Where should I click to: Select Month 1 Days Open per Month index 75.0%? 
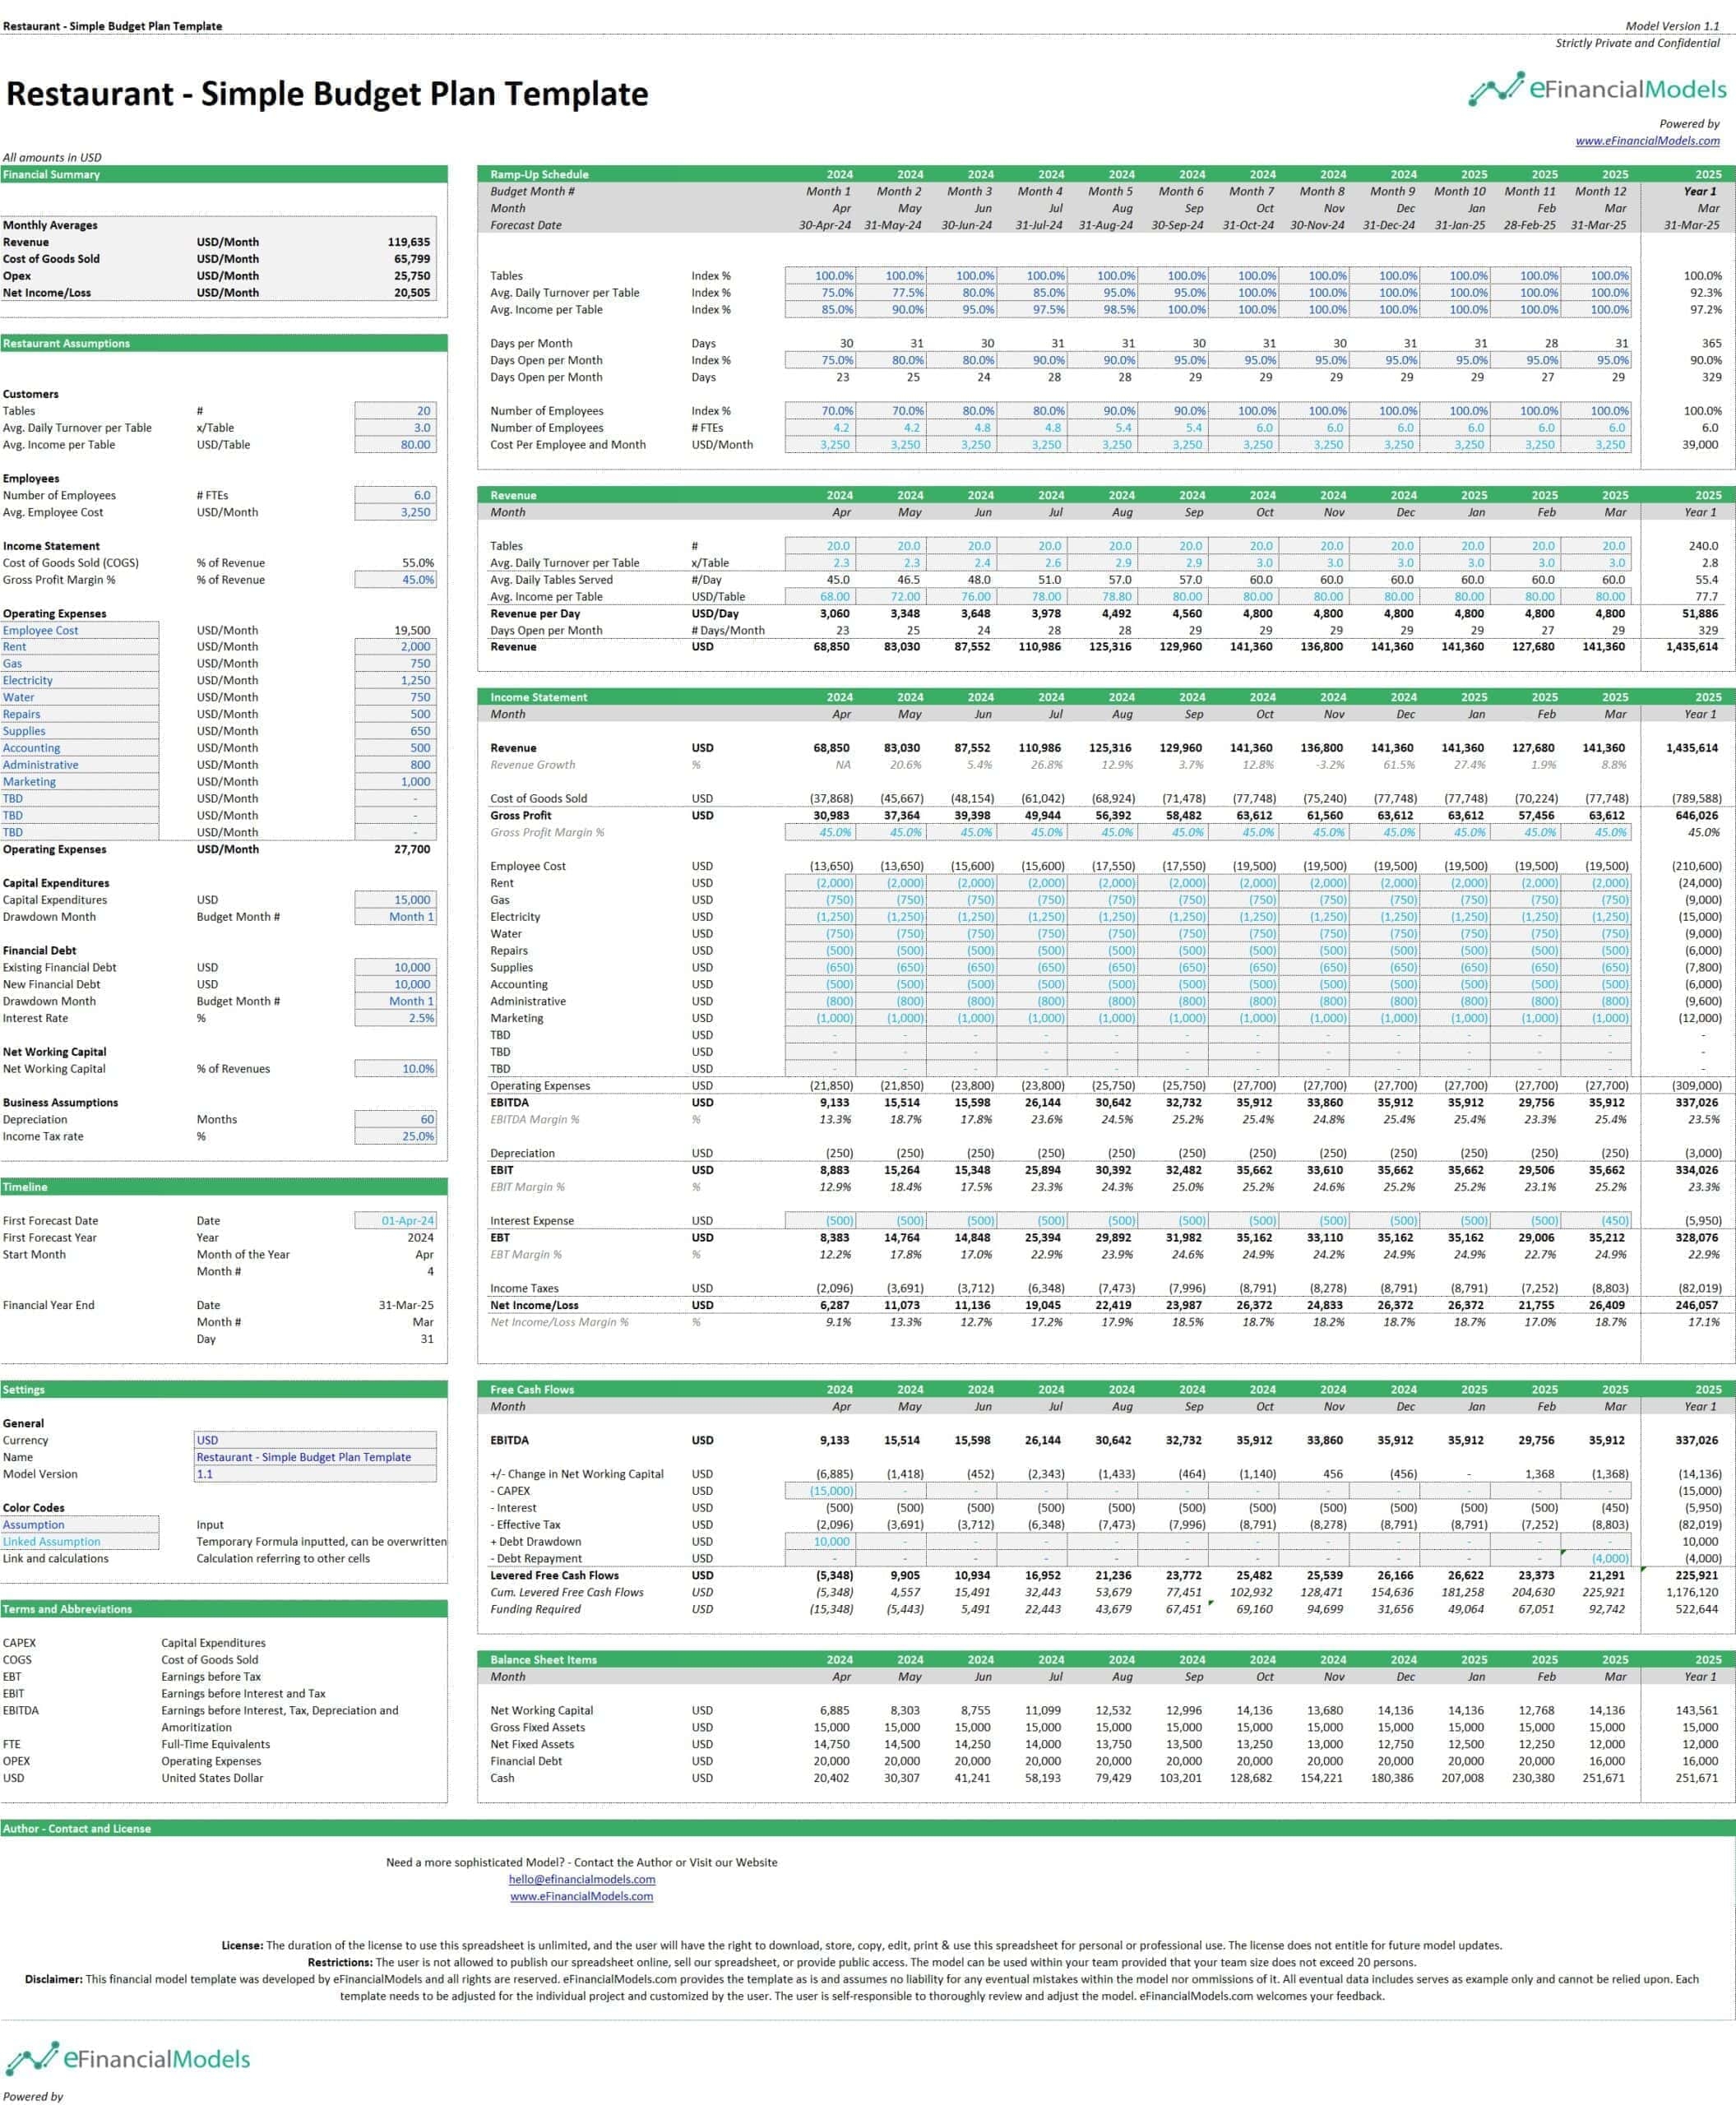[x=821, y=360]
